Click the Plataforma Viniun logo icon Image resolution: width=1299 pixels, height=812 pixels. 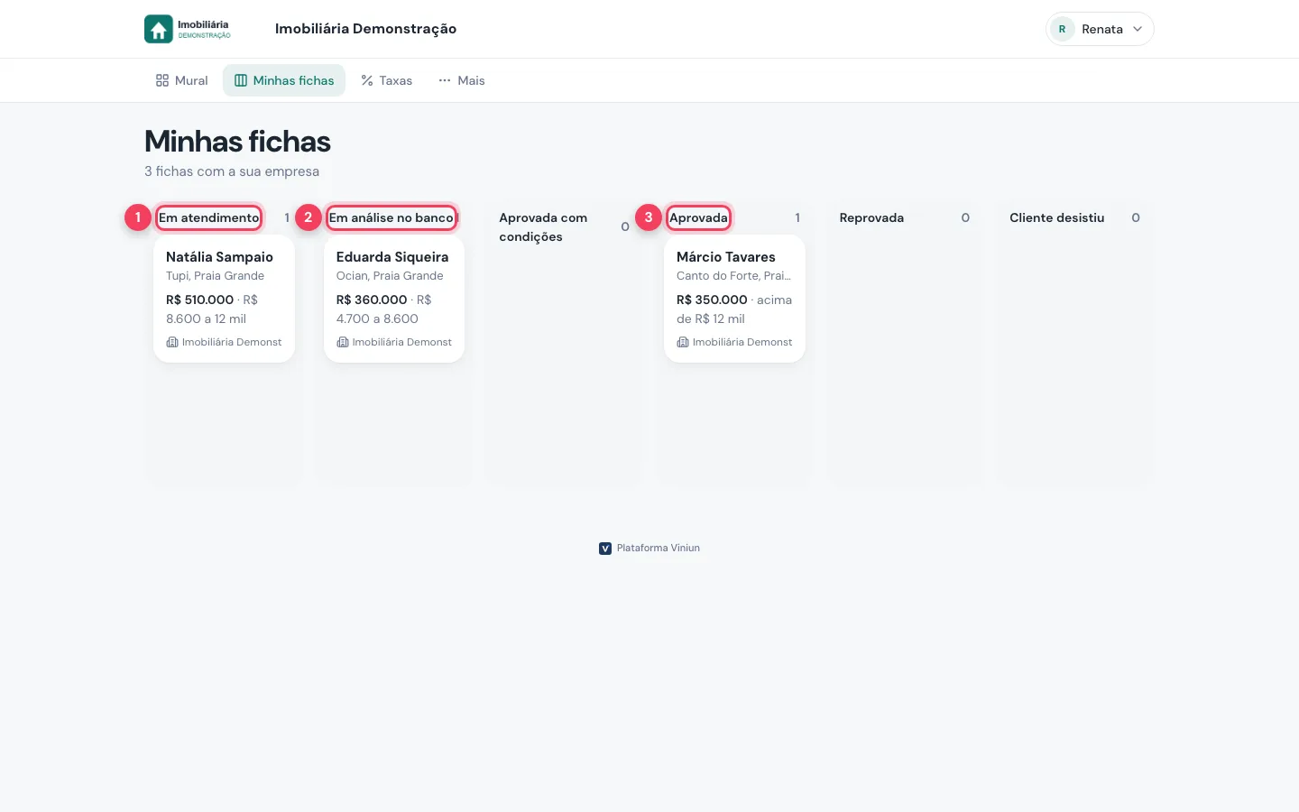point(605,548)
